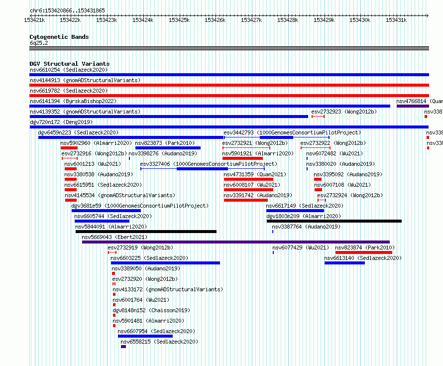443x366 pixels.
Task: Click nsv6617149 (Sedlazeck2020) label
Action: tap(305, 206)
